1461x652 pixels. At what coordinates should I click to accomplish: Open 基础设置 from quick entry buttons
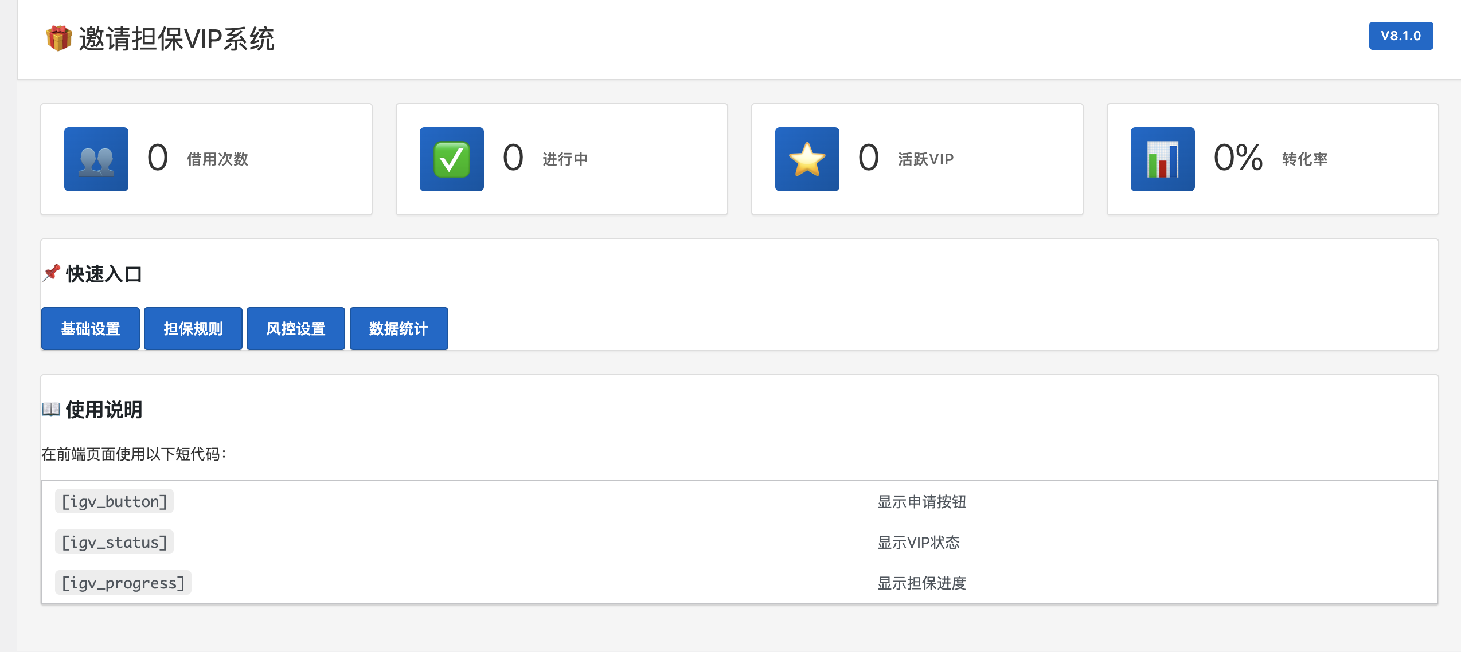pyautogui.click(x=90, y=328)
